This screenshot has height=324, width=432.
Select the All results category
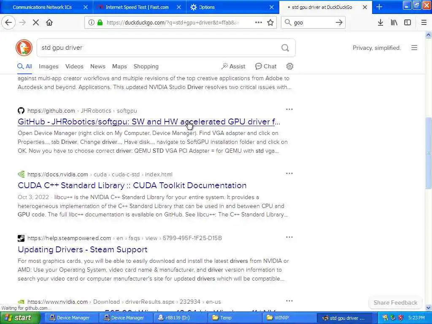click(25, 66)
